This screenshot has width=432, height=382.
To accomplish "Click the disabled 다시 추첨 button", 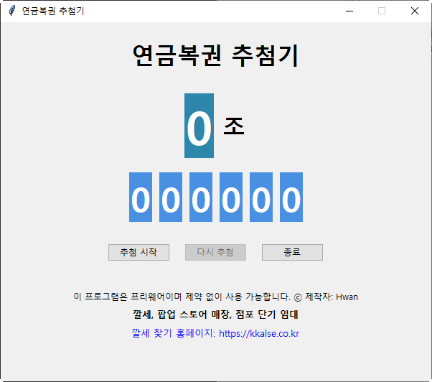I will coord(215,252).
